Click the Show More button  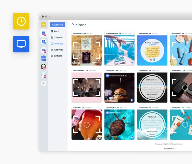pyautogui.click(x=169, y=148)
